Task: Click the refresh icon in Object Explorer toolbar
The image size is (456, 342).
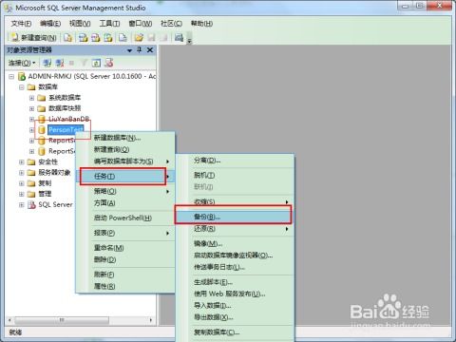Action: (x=96, y=63)
